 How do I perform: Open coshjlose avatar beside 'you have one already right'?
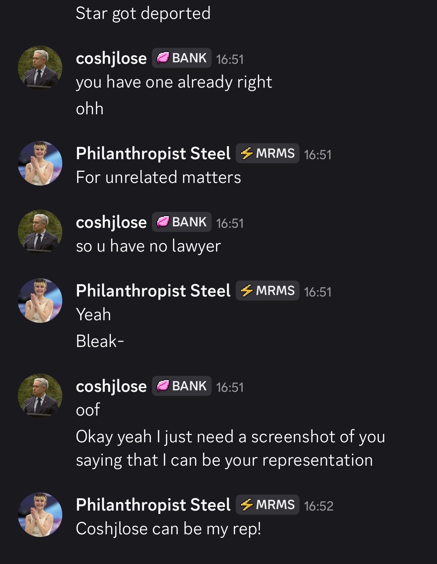pyautogui.click(x=40, y=68)
